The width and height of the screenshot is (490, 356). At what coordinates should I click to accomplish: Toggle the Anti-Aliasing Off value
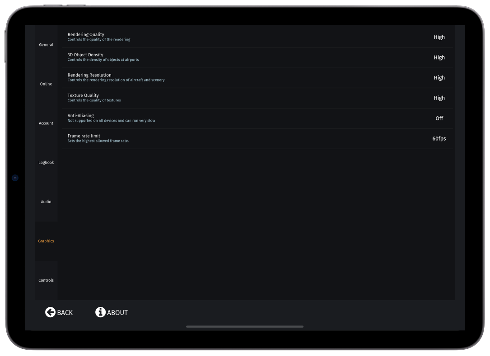point(439,119)
